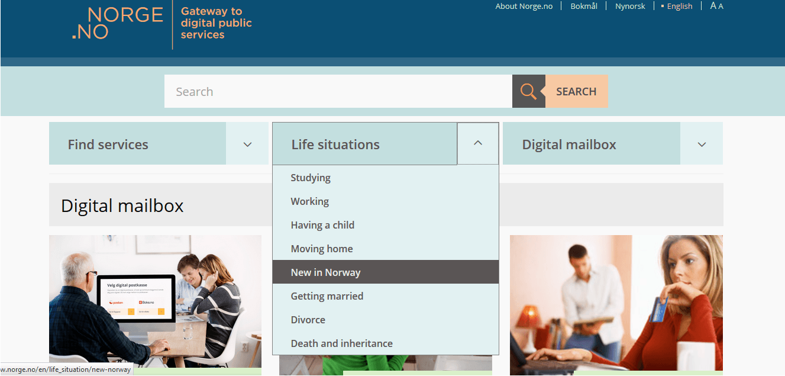Expand the Digital mailbox chevron
785x376 pixels.
[x=702, y=144]
